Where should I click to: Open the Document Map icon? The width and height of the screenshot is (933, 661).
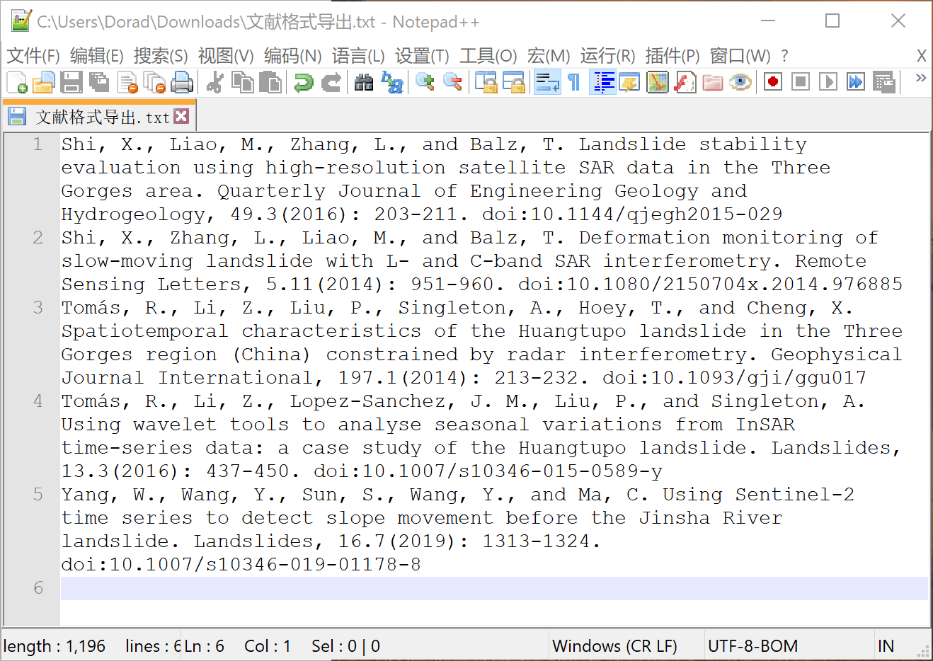(658, 83)
